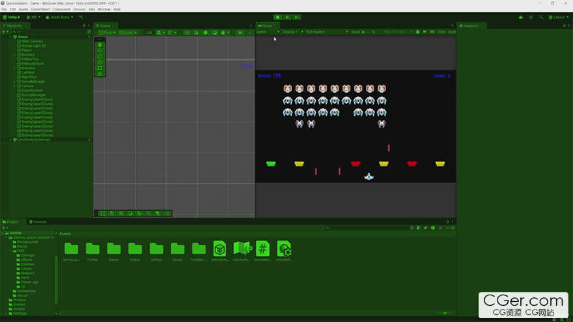Open the Assets menu
The image size is (573, 322).
[x=23, y=9]
